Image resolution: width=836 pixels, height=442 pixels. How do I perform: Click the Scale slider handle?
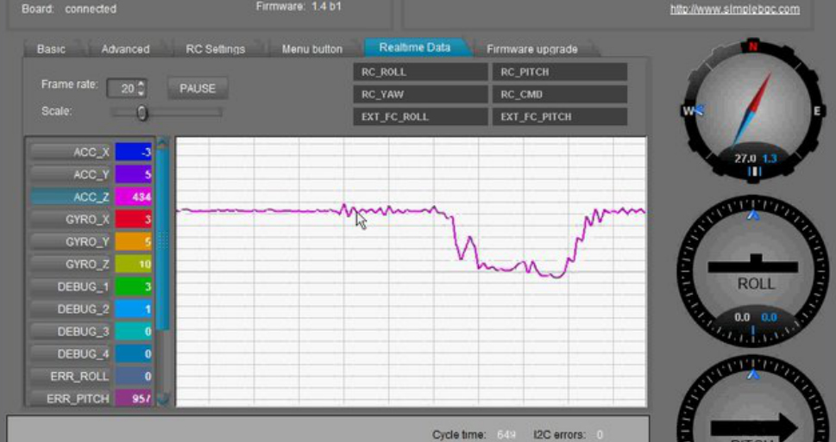(x=141, y=112)
